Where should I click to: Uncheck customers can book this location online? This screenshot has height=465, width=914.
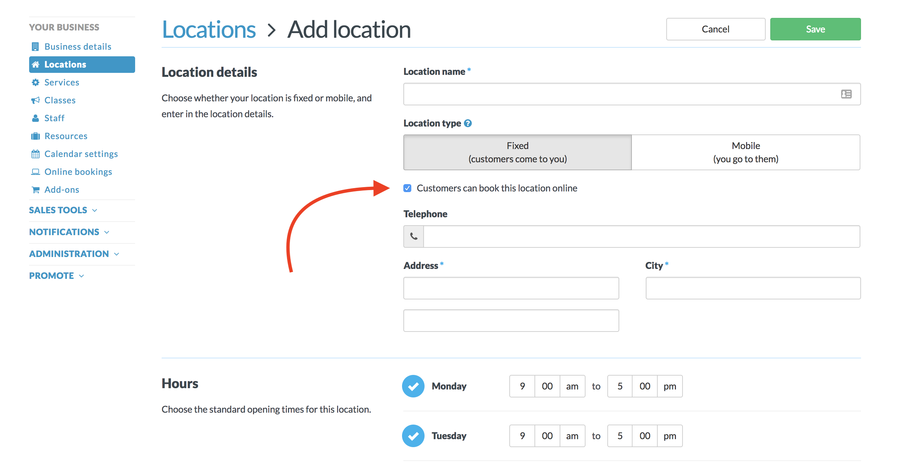(407, 188)
